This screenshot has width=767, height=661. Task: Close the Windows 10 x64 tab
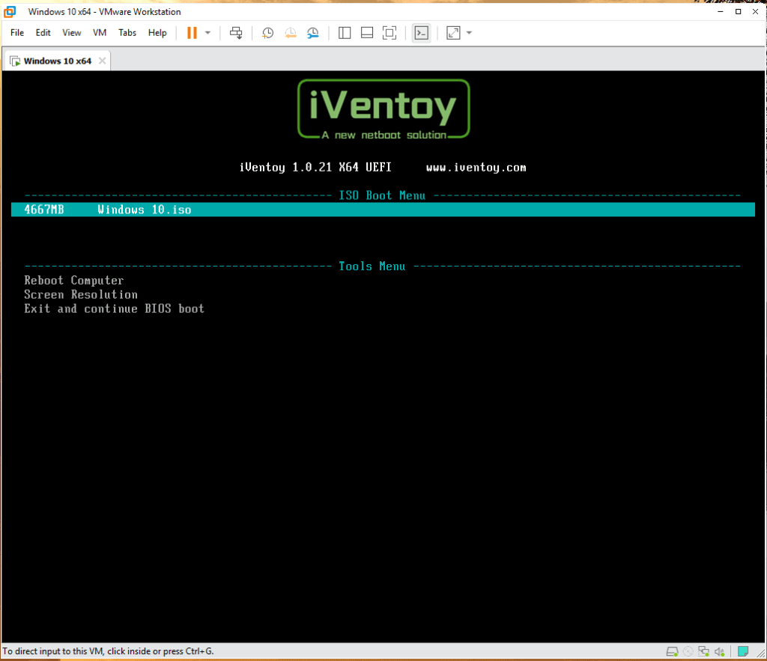(x=102, y=61)
